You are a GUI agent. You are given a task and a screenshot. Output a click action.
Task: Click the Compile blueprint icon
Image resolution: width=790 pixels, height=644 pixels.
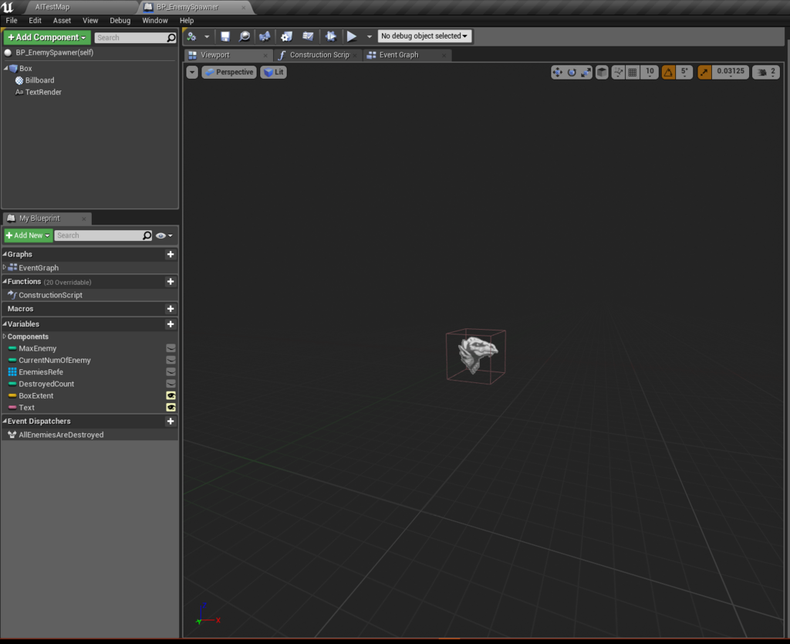(x=191, y=36)
